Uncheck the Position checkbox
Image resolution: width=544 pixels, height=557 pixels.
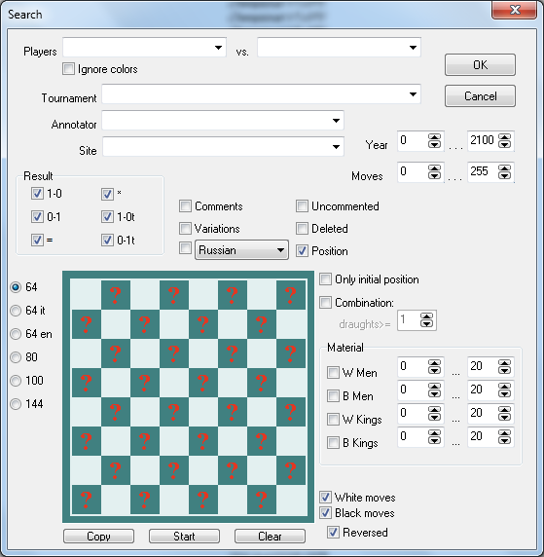tap(302, 251)
